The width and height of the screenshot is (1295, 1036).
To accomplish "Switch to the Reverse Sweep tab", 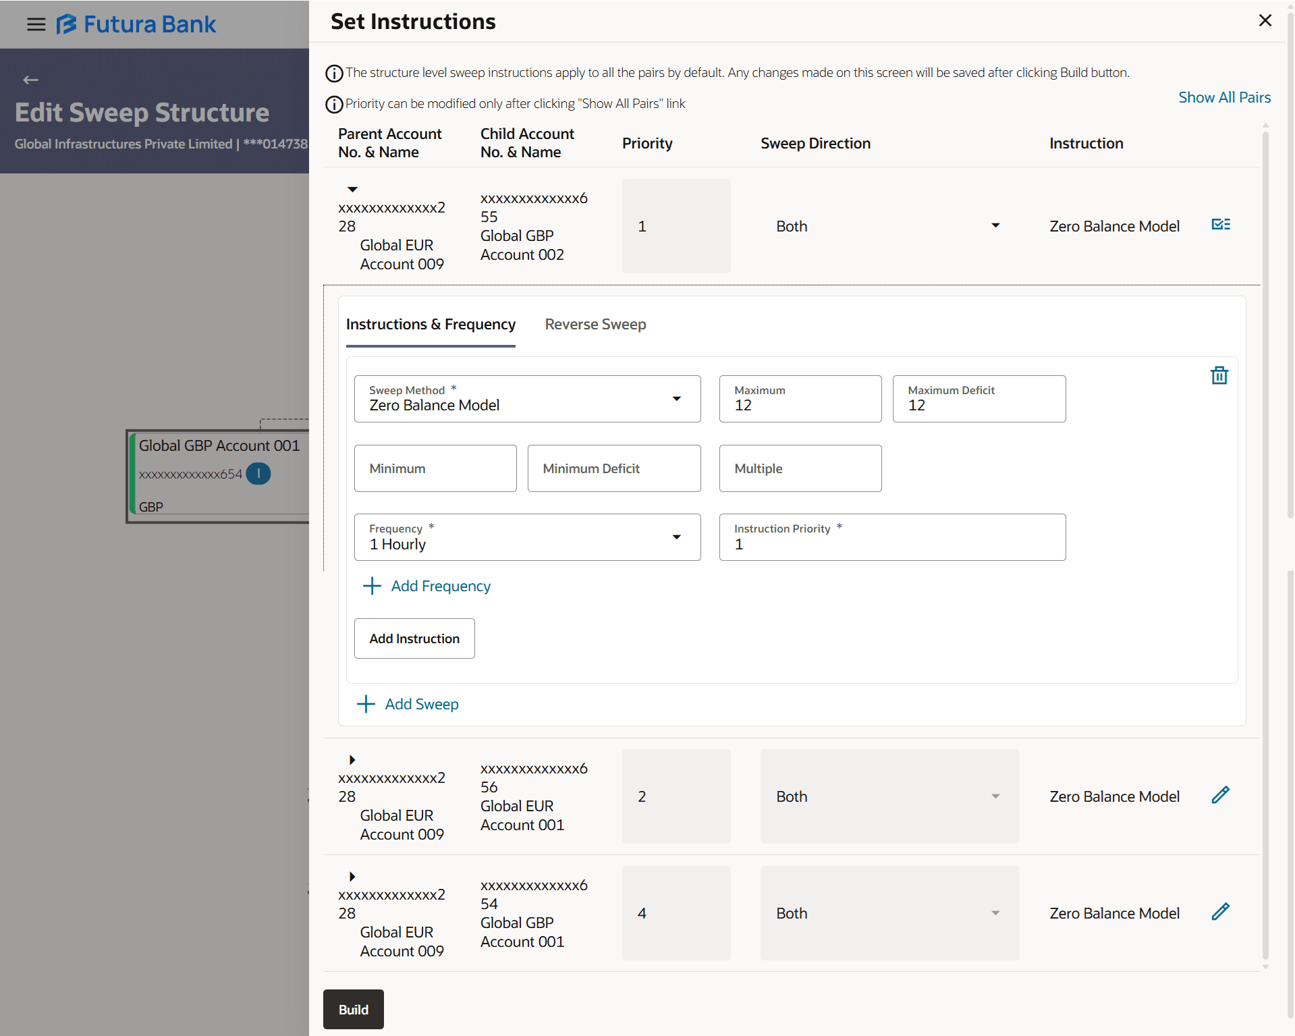I will tap(595, 325).
